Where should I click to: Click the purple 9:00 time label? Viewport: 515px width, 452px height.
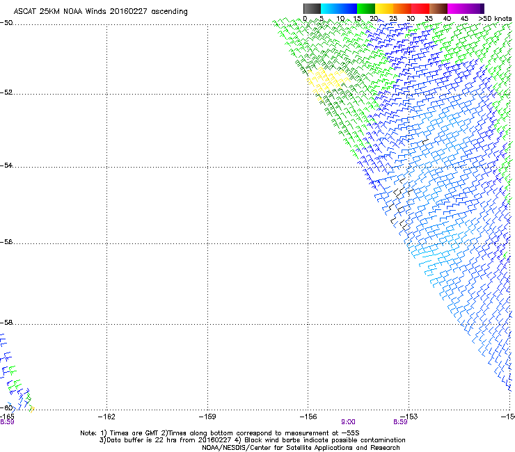point(348,422)
